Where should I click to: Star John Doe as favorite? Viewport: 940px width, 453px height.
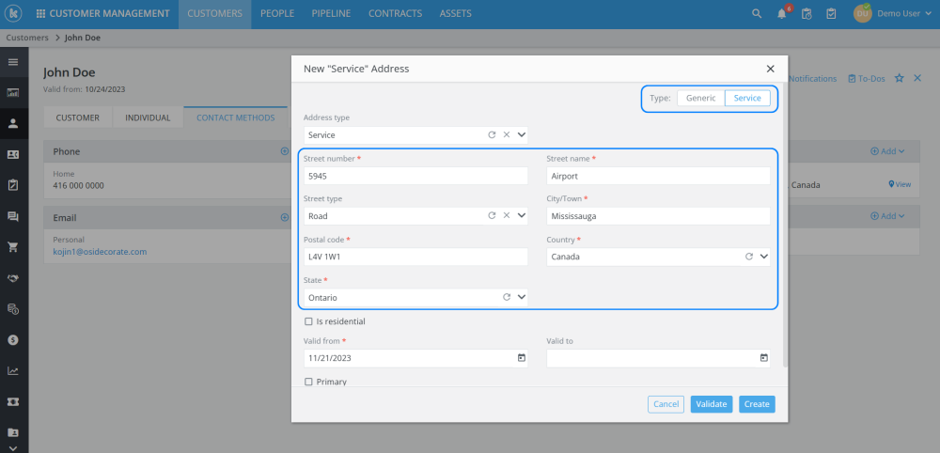click(x=900, y=78)
